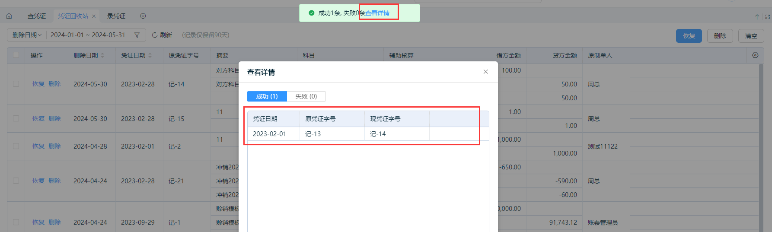
Task: Close the 查看详情 dialog
Action: click(486, 72)
